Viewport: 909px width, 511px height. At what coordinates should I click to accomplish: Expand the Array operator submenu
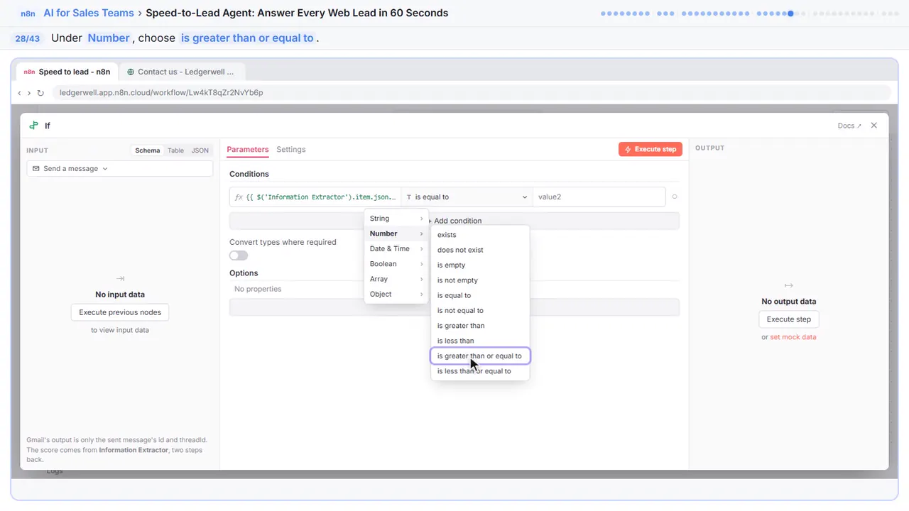tap(396, 279)
